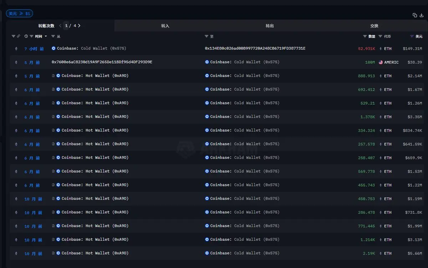Screen dimensions: 428x268
Task: Open the 美元 ≥ $1 filter chip
Action: point(20,14)
